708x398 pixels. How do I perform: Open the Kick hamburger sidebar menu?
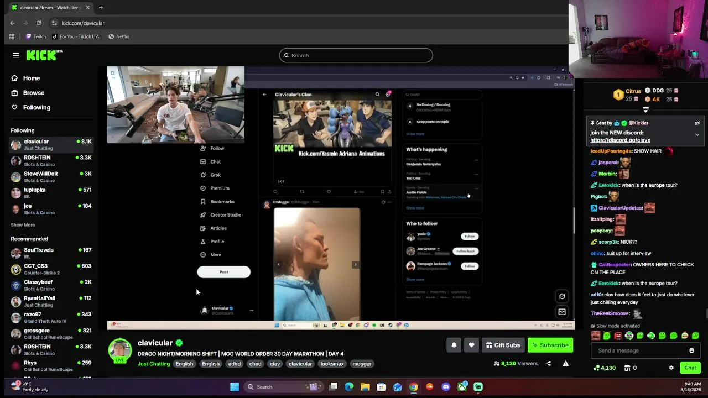coord(16,55)
